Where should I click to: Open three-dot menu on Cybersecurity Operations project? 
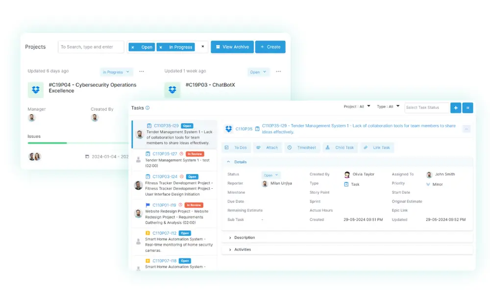click(x=142, y=72)
